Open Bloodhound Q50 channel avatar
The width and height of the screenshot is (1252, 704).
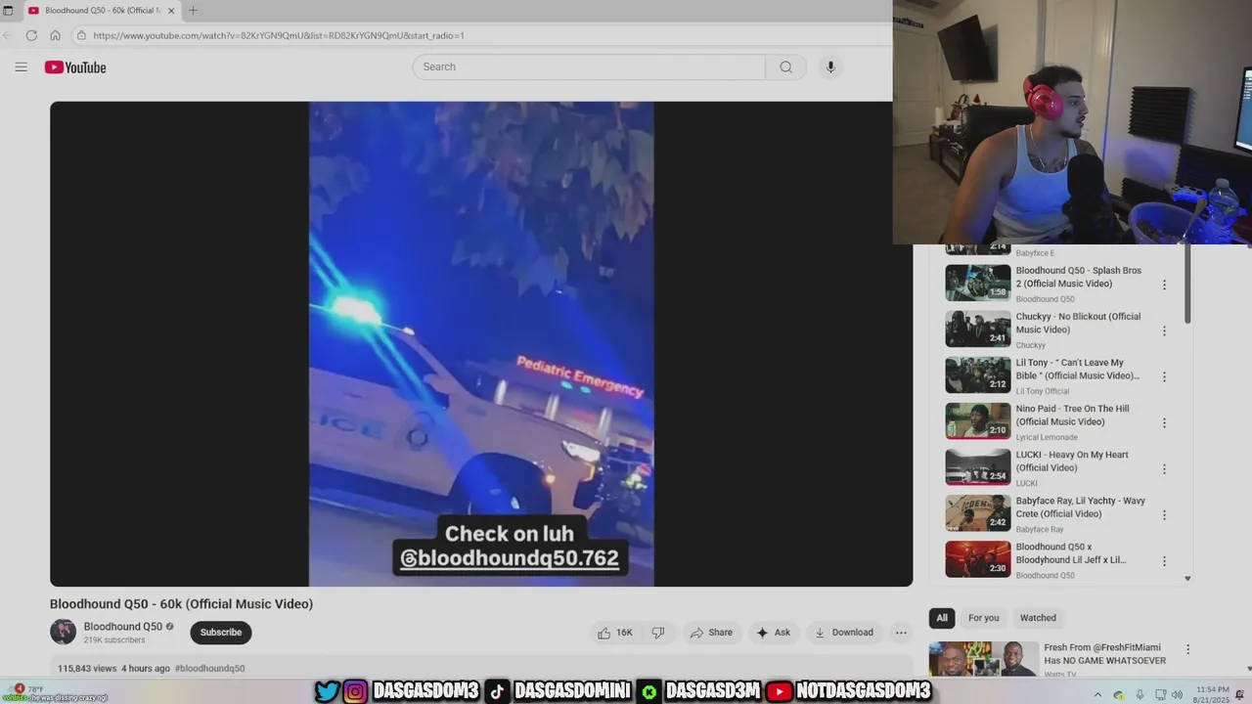[x=63, y=632]
